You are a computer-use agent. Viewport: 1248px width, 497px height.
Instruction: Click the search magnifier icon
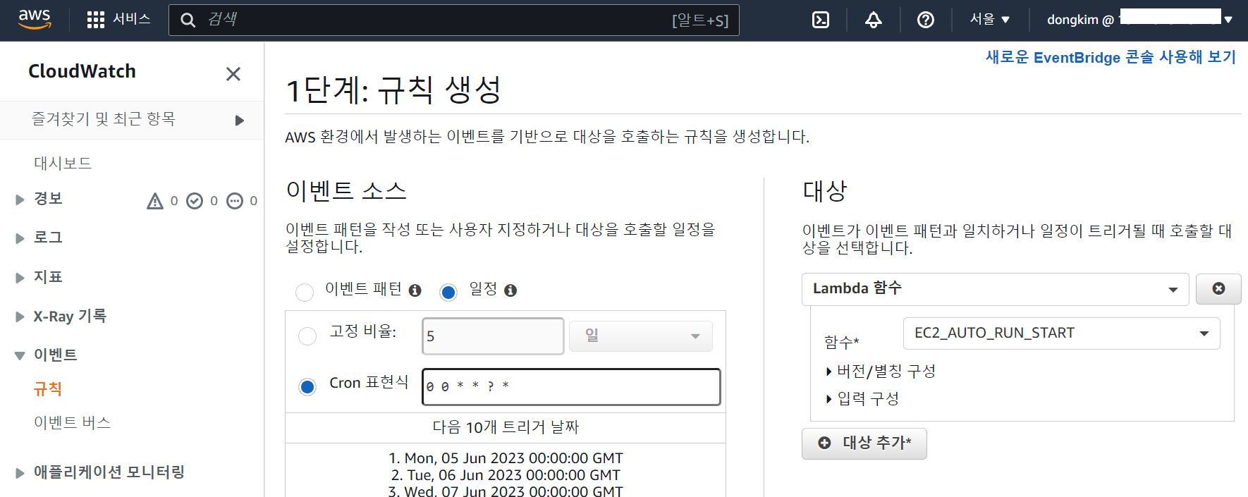pyautogui.click(x=188, y=20)
